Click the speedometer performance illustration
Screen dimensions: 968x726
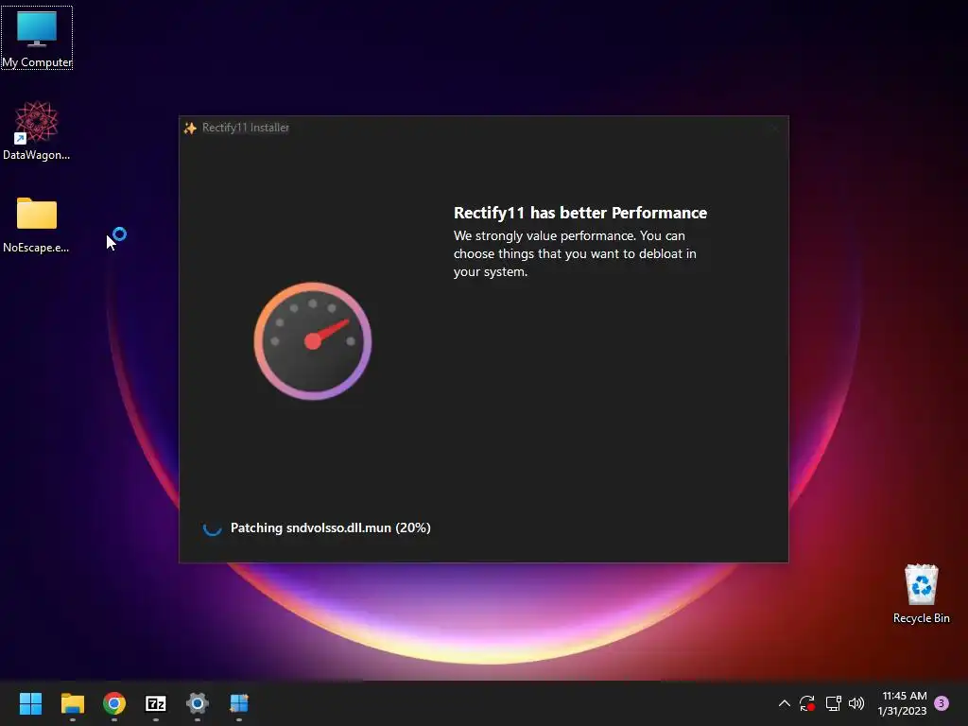pos(313,340)
